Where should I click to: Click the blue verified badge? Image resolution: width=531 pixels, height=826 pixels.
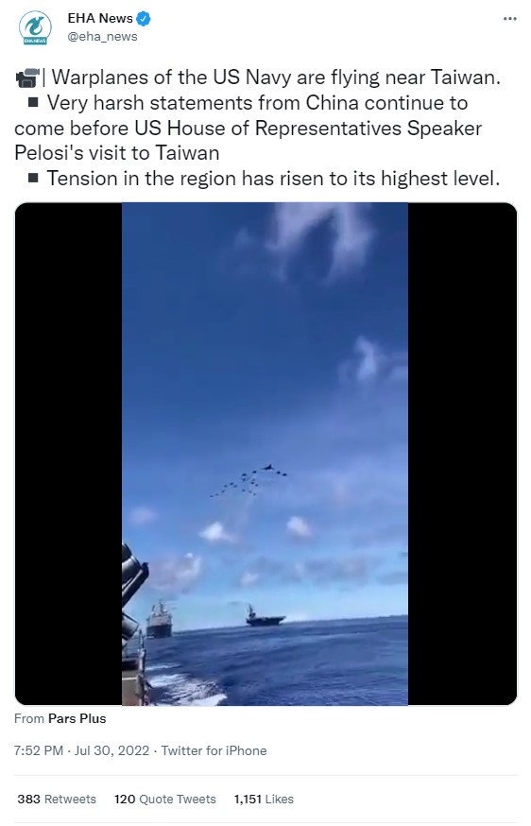tap(144, 19)
